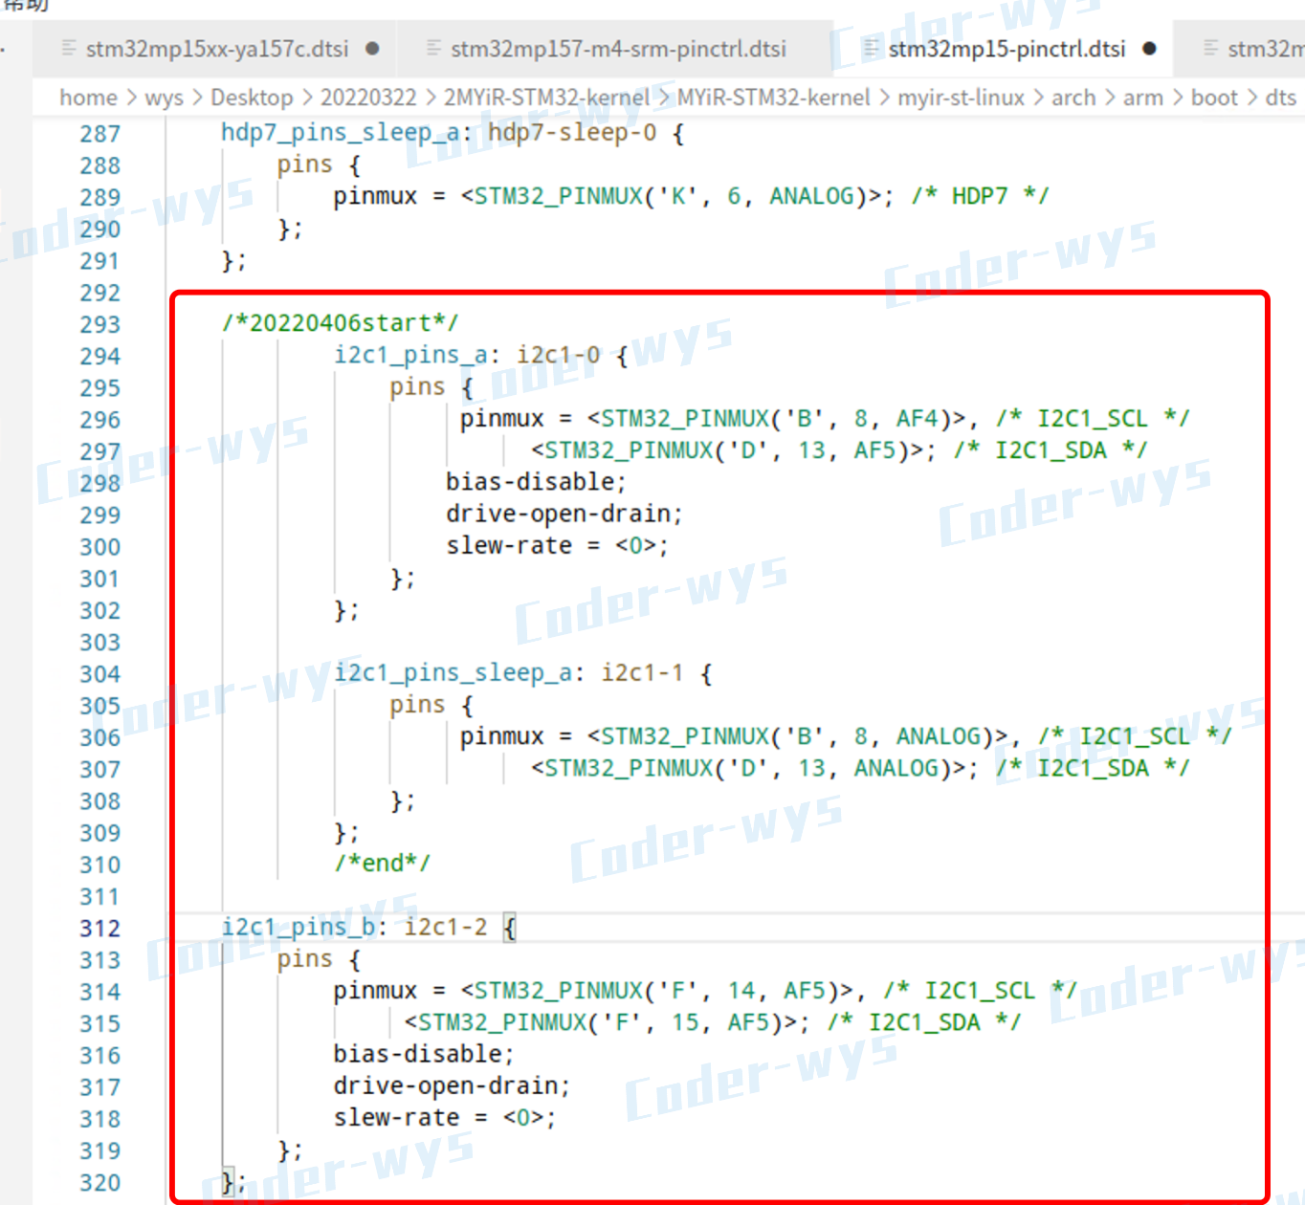Image resolution: width=1305 pixels, height=1205 pixels.
Task: Click 'bias-disable;' on line 316
Action: click(x=424, y=1054)
